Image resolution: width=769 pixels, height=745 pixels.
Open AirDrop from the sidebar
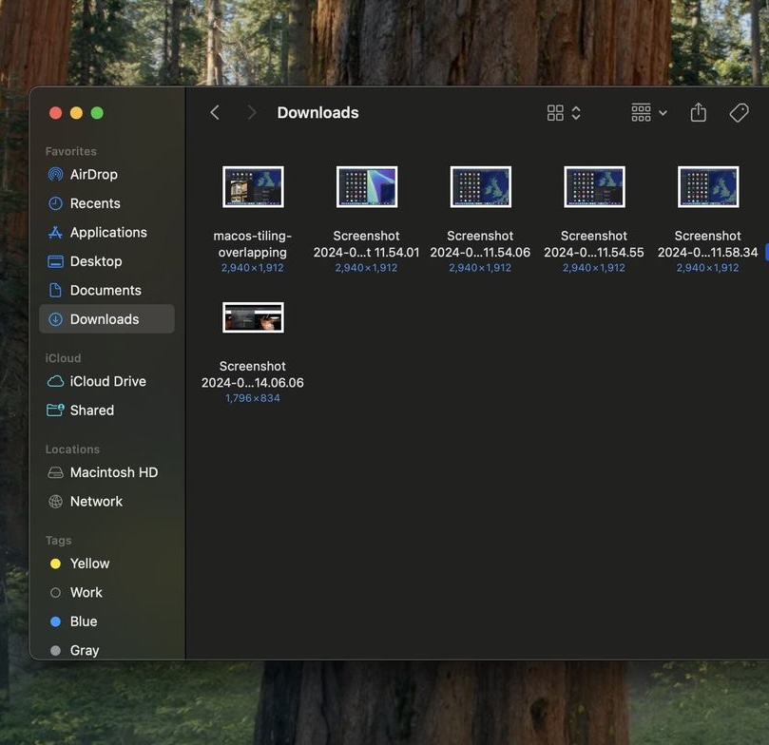93,175
